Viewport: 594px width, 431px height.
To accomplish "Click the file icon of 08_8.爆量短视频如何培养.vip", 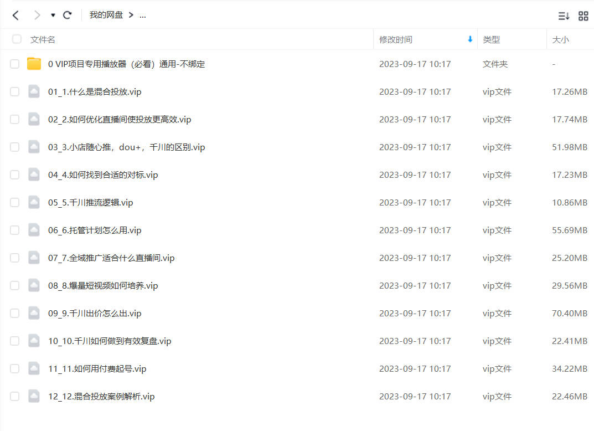I will (34, 285).
